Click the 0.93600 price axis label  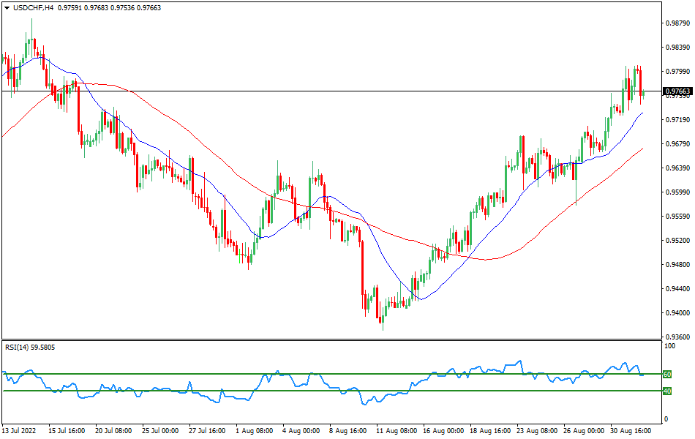click(677, 337)
